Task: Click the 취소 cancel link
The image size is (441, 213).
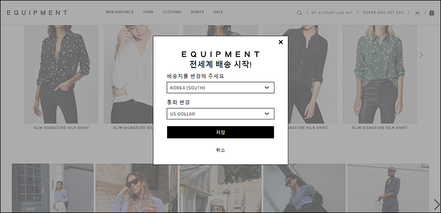Action: pos(220,150)
